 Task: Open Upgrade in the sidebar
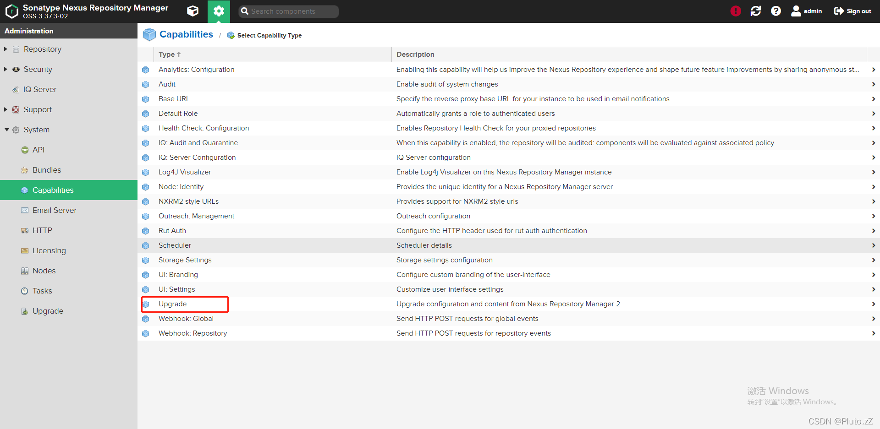coord(48,311)
